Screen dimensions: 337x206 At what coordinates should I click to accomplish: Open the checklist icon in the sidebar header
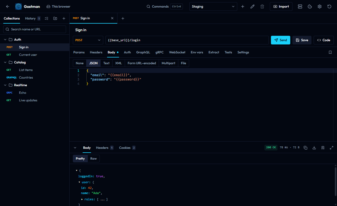pos(46,18)
